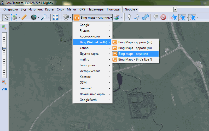Select Bing Maps - дороги (ru) entry

click(x=135, y=48)
